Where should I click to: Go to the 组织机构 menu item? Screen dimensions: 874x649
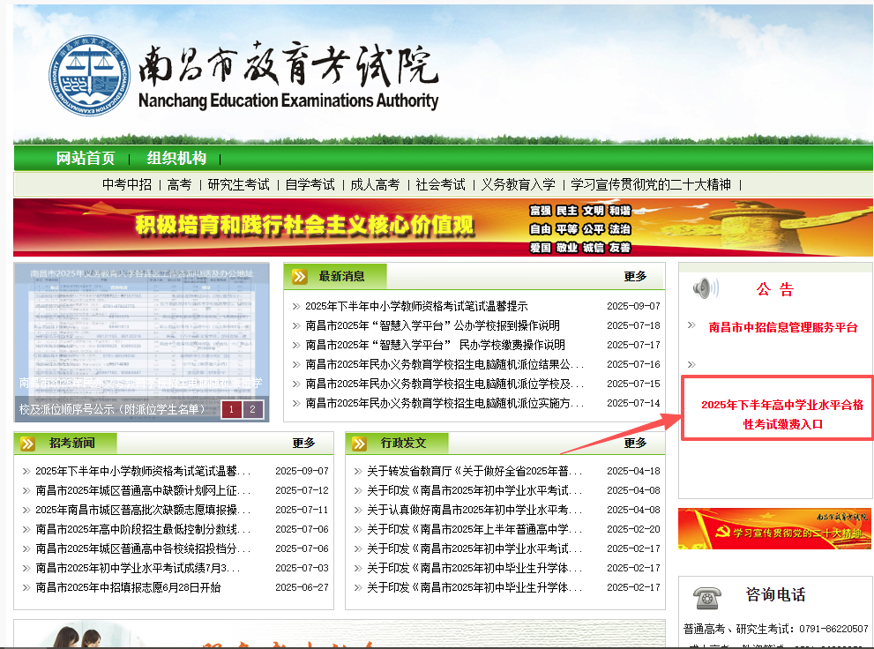[x=176, y=159]
